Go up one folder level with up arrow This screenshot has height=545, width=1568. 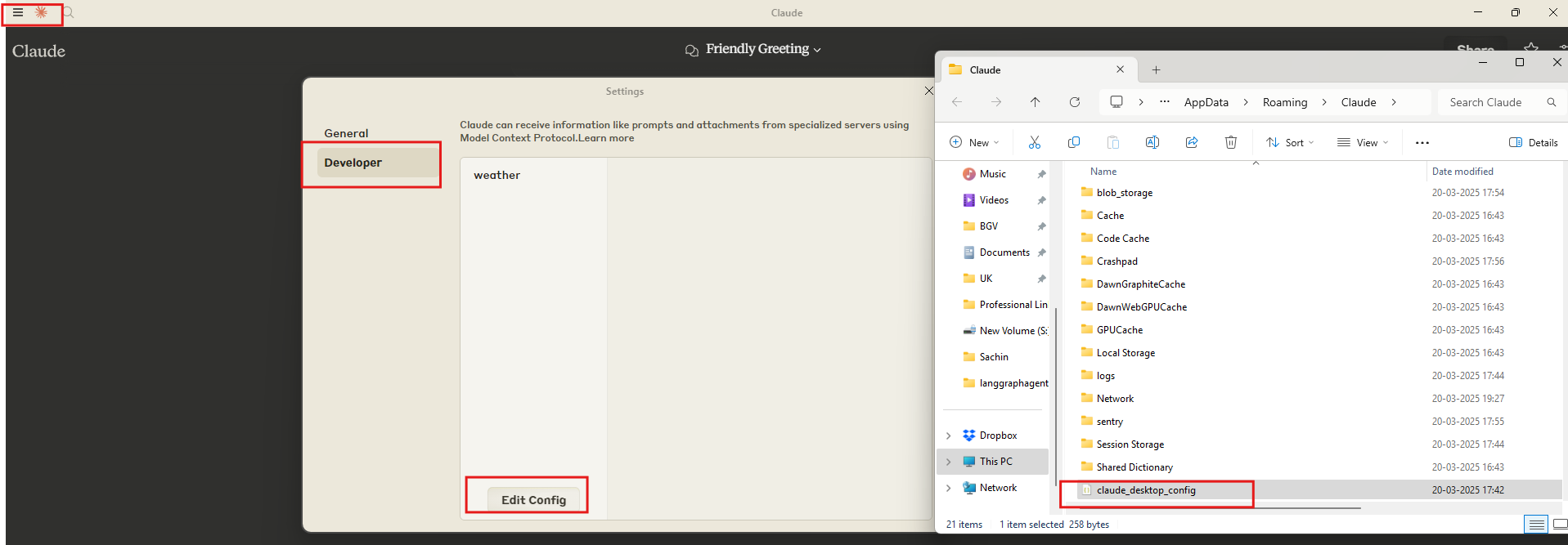(1035, 102)
